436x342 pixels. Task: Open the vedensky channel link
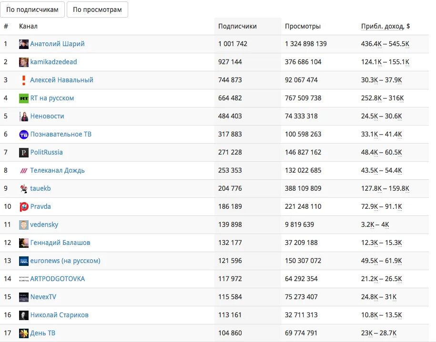point(44,225)
